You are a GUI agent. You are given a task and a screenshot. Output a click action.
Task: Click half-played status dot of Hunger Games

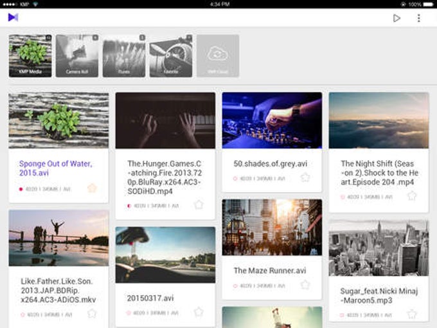(129, 206)
